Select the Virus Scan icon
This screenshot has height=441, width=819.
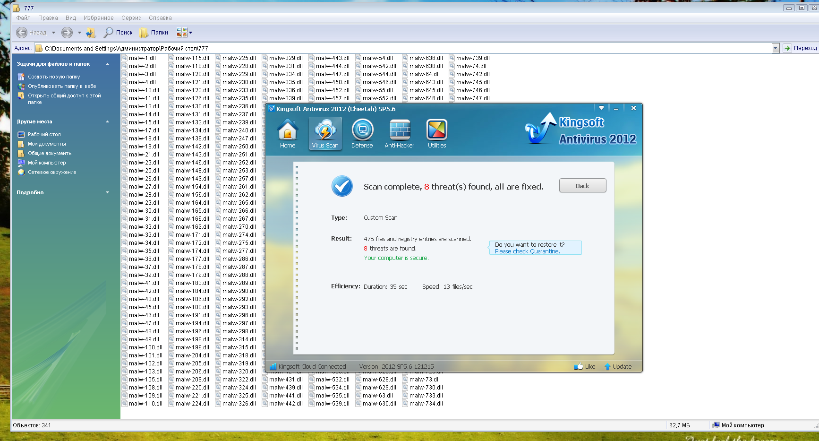coord(325,133)
